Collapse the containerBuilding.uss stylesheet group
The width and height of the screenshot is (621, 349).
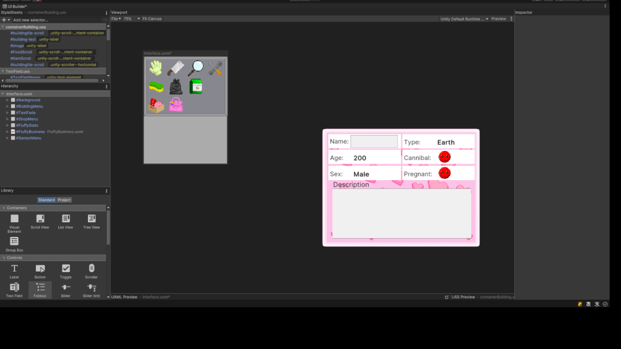tap(4, 27)
